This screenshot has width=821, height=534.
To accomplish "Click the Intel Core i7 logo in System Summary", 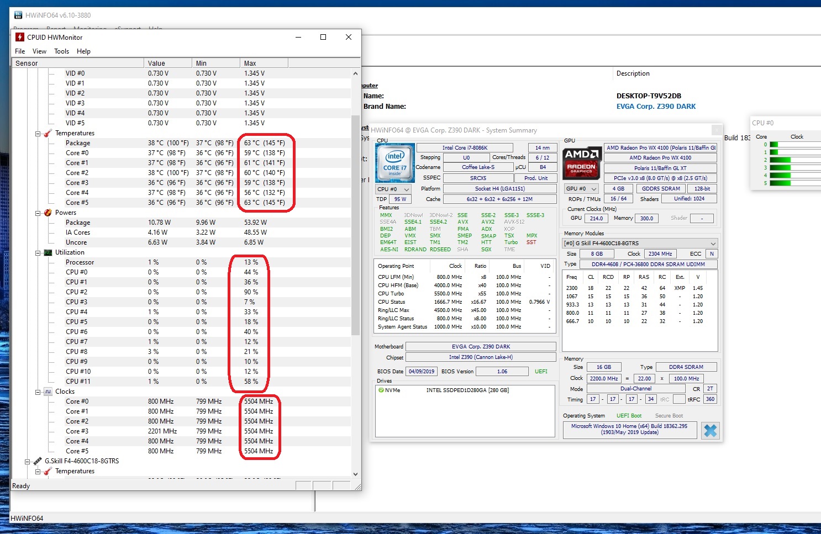I will click(x=394, y=163).
